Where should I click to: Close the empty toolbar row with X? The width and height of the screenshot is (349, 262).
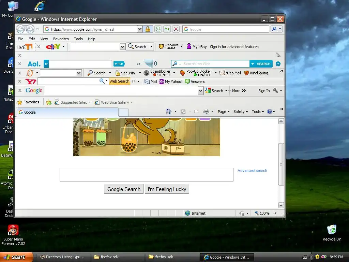tap(19, 55)
